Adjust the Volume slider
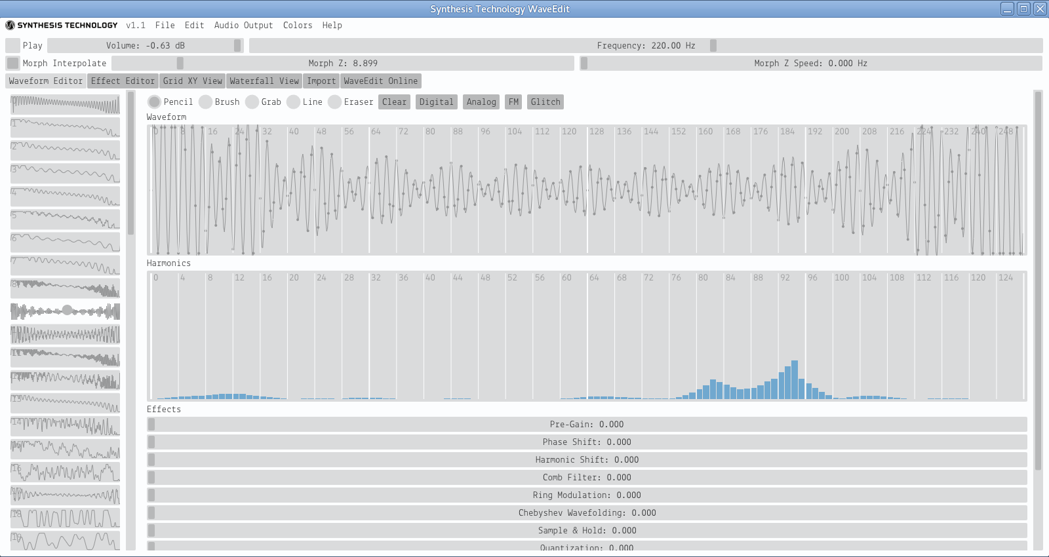Image resolution: width=1049 pixels, height=557 pixels. point(146,45)
